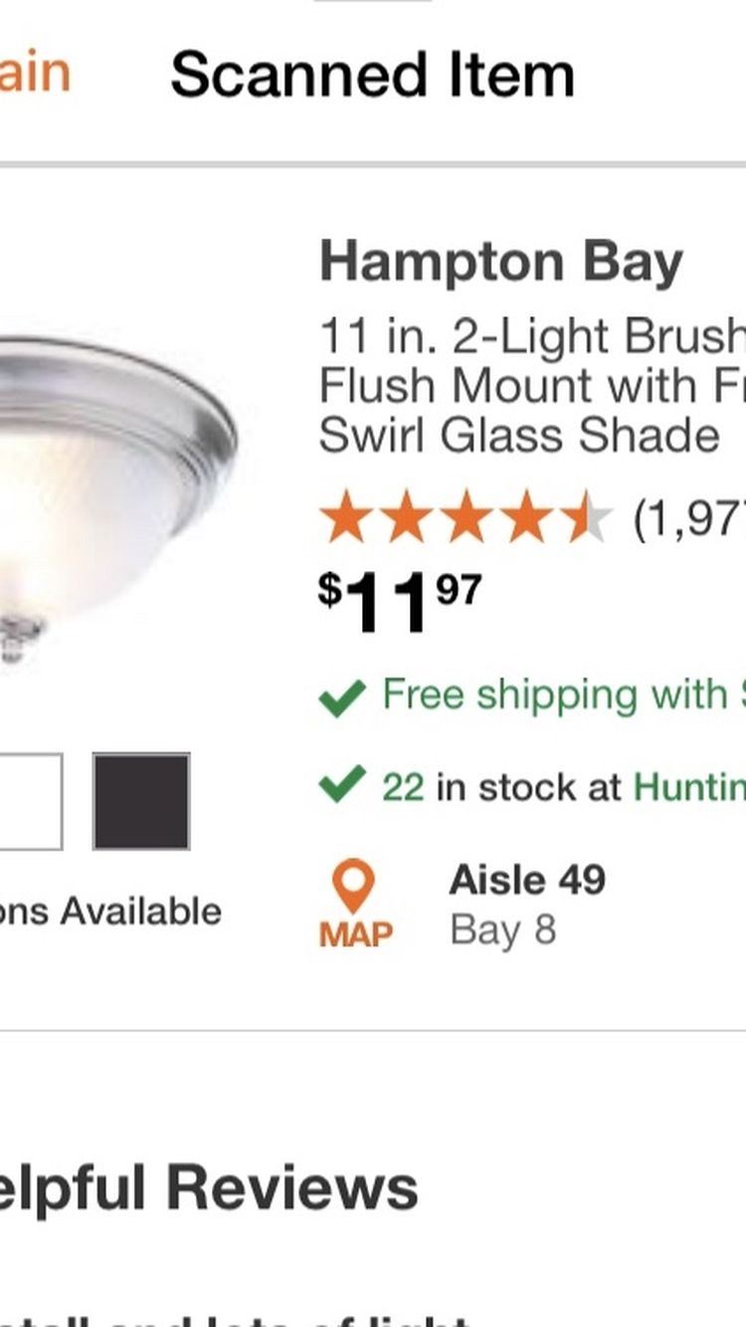
Task: Tap the Aisle 49 location text
Action: point(527,879)
